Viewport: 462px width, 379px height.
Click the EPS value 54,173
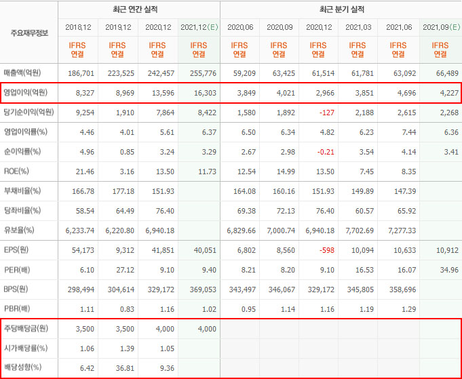(x=83, y=250)
